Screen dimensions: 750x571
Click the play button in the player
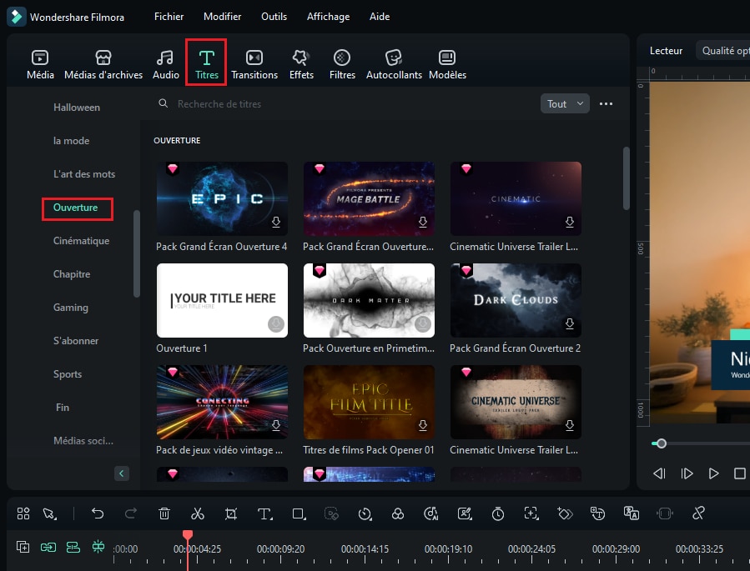point(713,473)
